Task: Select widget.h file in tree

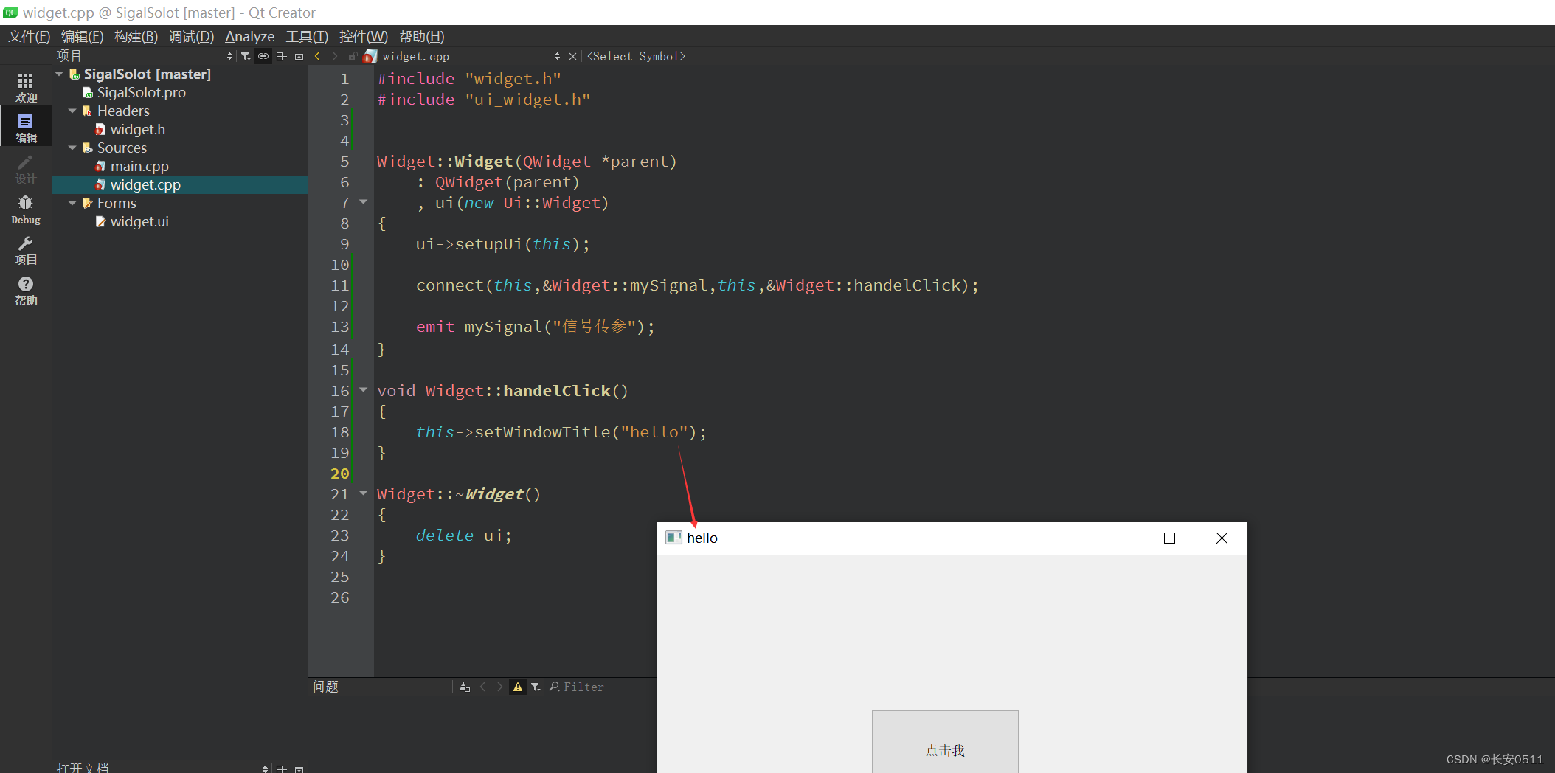Action: (x=138, y=129)
